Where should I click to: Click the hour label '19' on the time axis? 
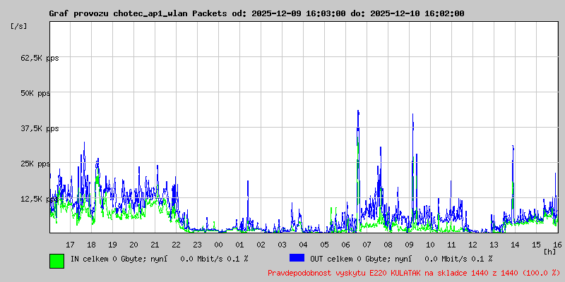[112, 245]
